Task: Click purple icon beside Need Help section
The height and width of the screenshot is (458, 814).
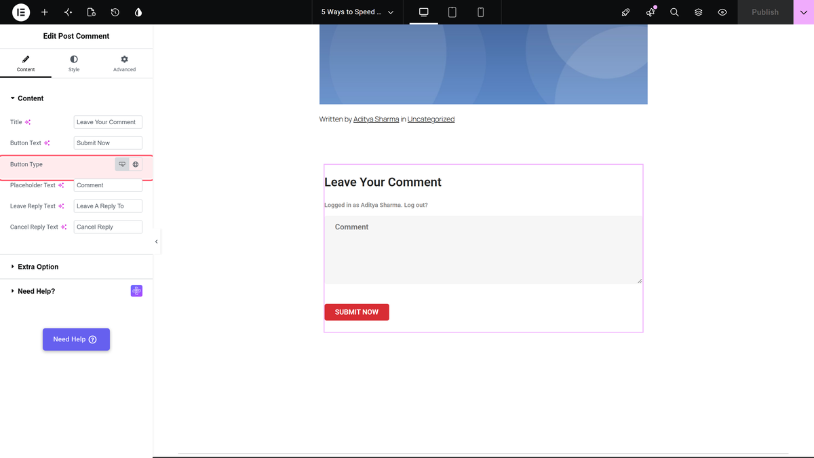Action: [136, 291]
